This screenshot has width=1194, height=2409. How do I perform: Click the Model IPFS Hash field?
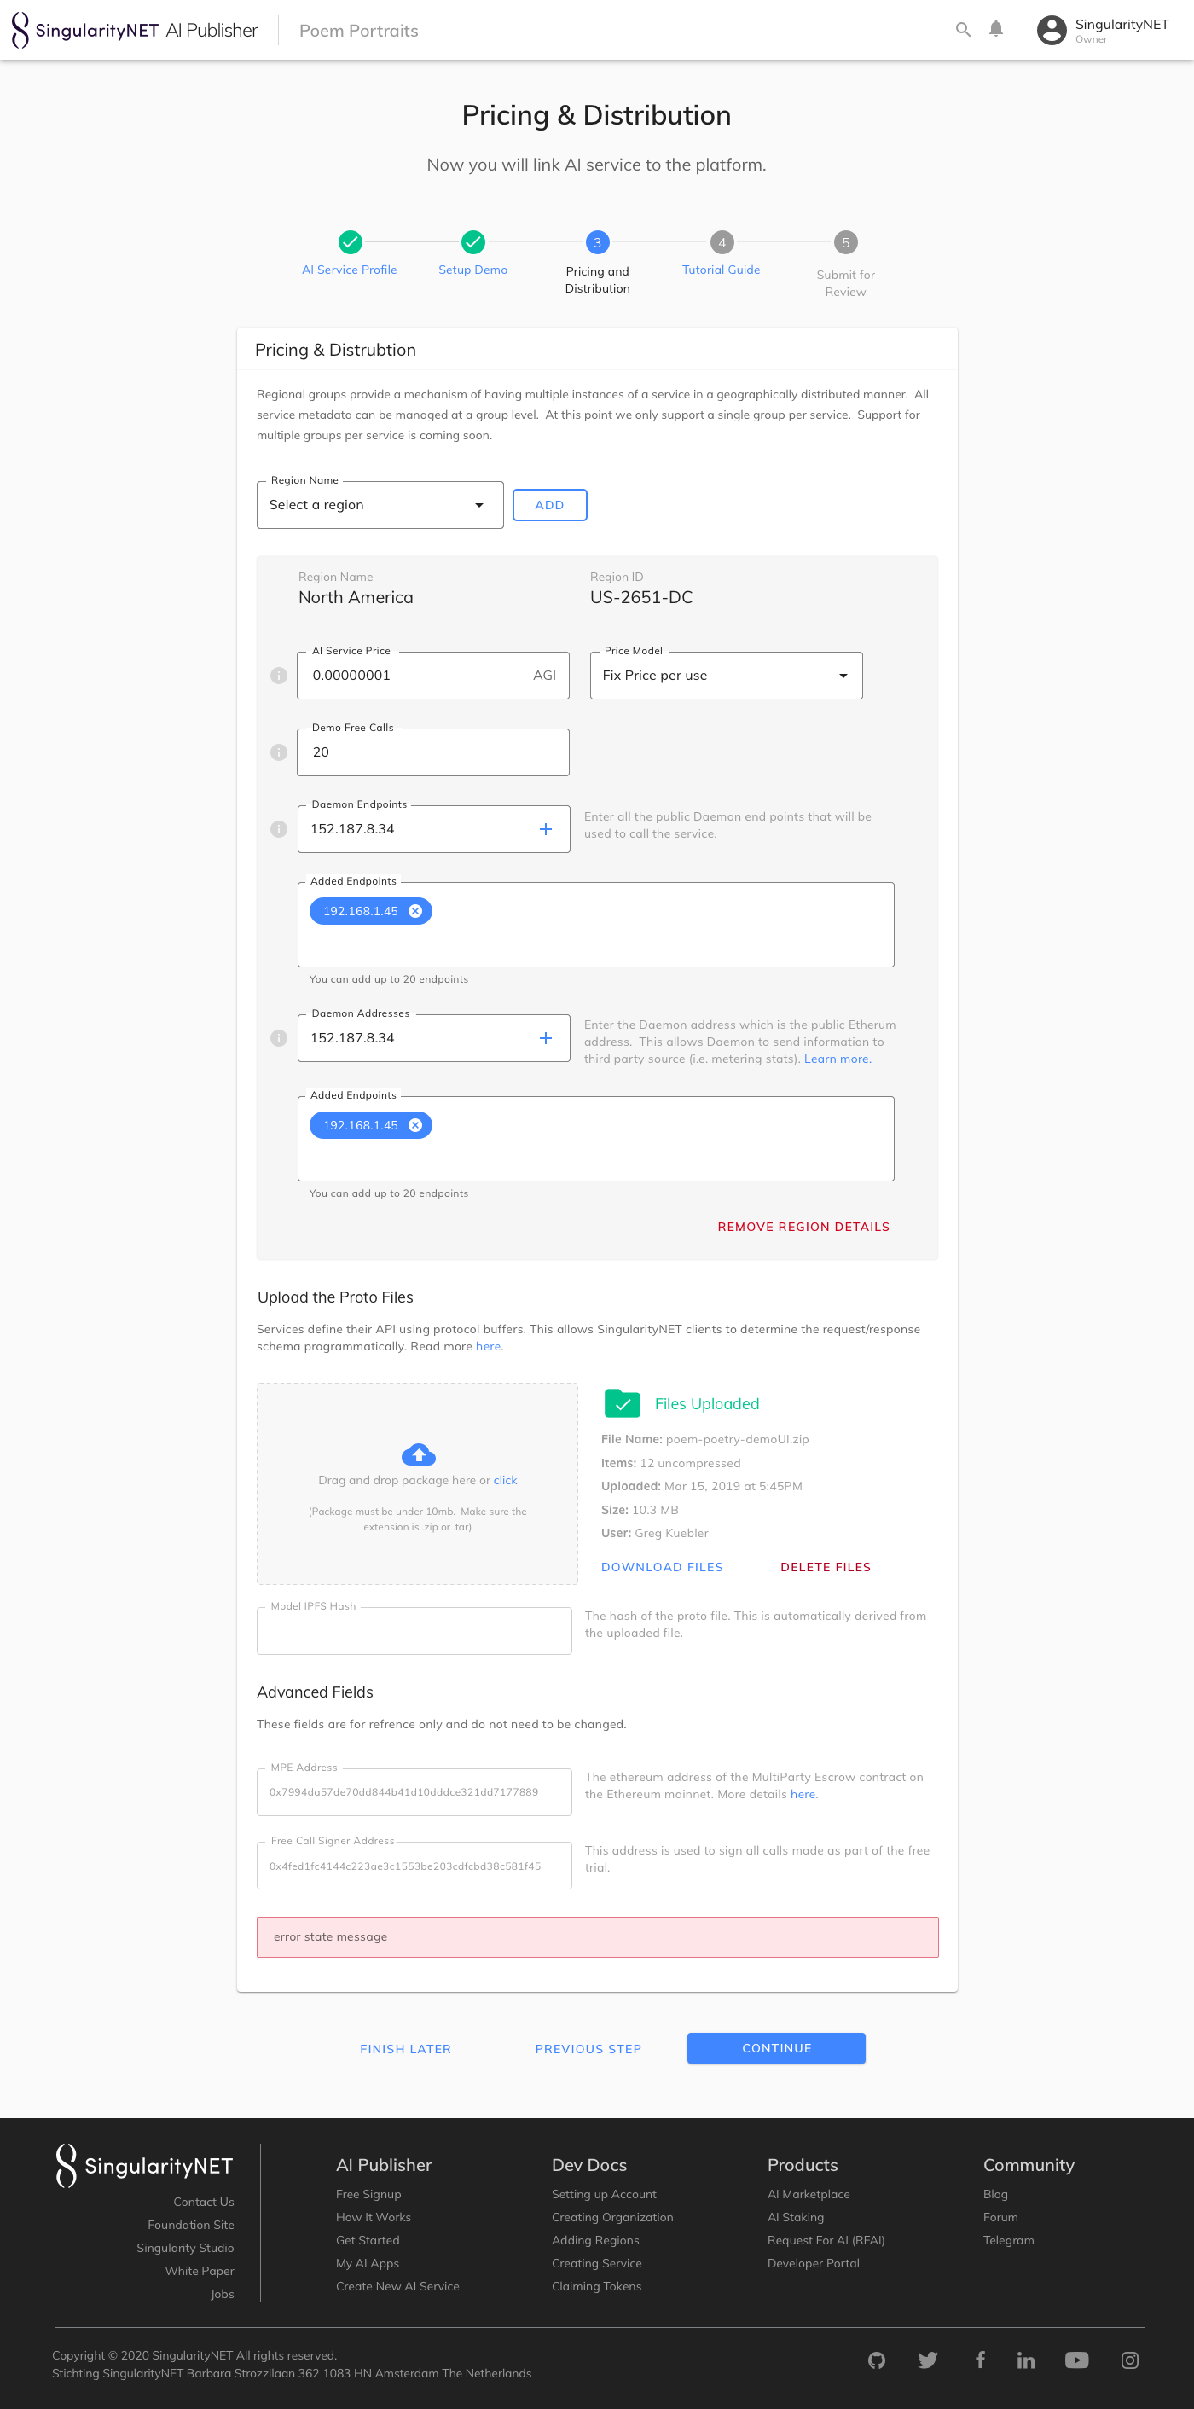point(414,1631)
